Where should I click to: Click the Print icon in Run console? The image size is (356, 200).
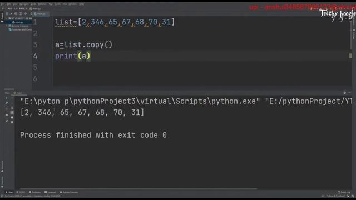pos(12,117)
